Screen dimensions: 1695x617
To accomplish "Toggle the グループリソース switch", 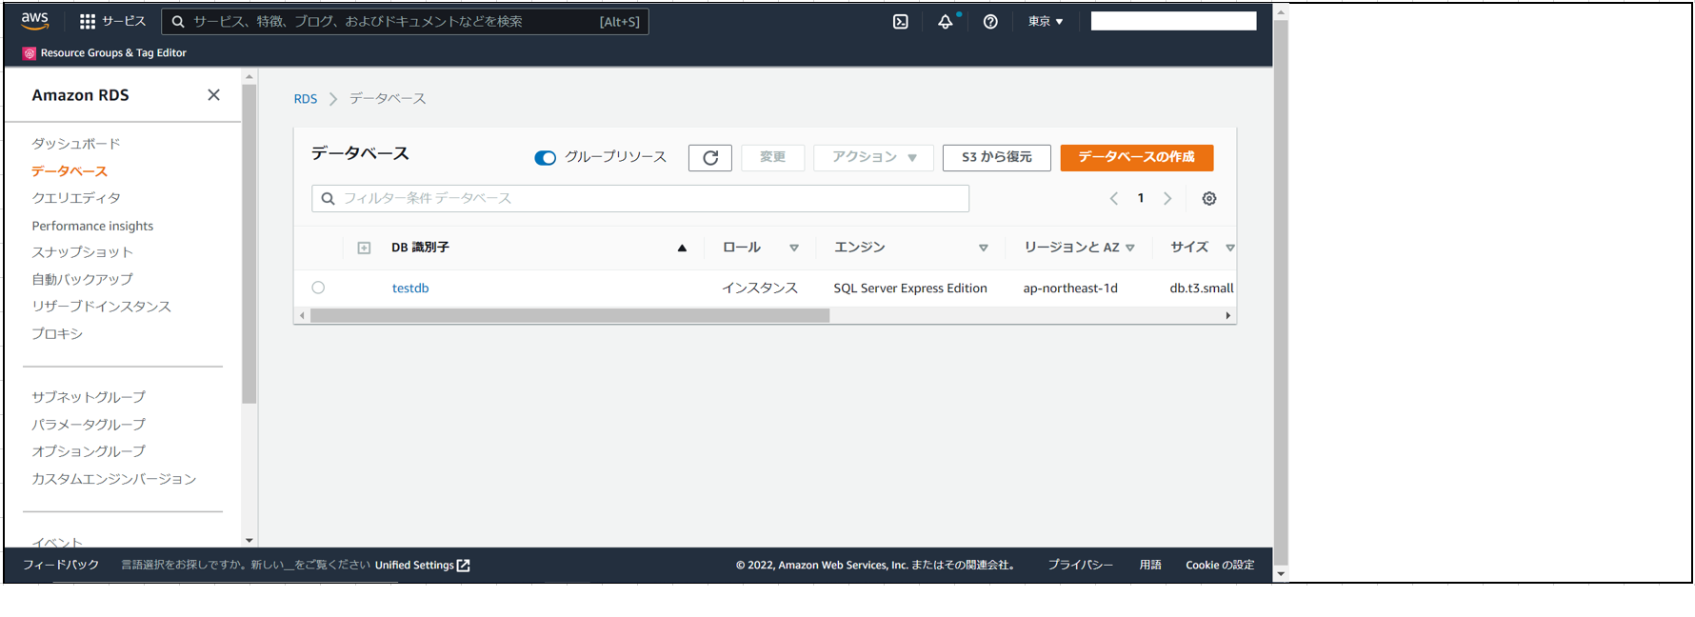I will 545,157.
